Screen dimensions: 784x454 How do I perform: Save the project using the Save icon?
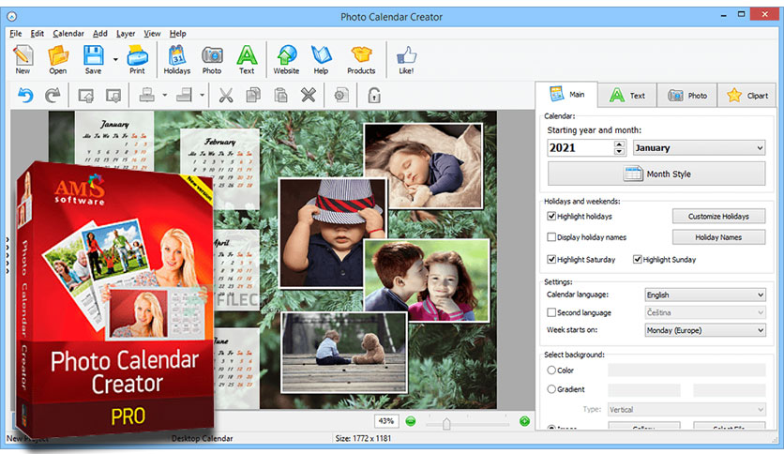pyautogui.click(x=93, y=59)
